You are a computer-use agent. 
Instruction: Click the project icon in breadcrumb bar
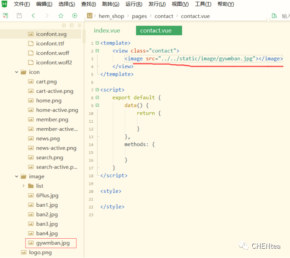[x=90, y=16]
